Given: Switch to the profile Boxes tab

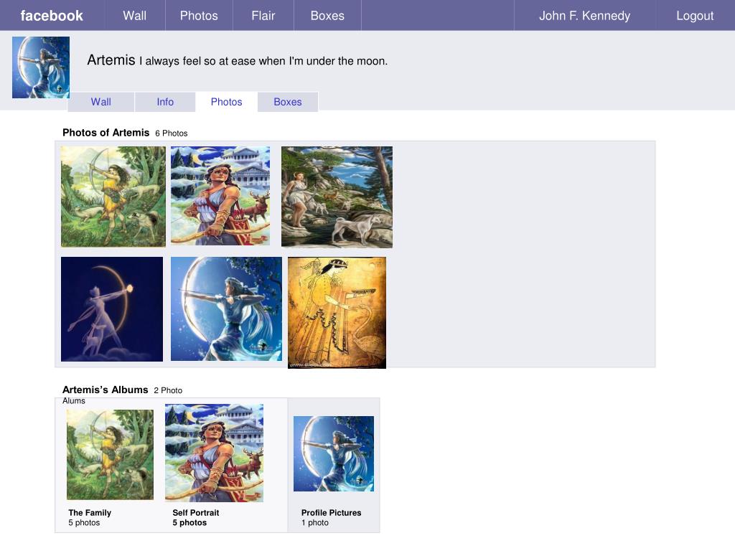Looking at the screenshot, I should tap(288, 102).
